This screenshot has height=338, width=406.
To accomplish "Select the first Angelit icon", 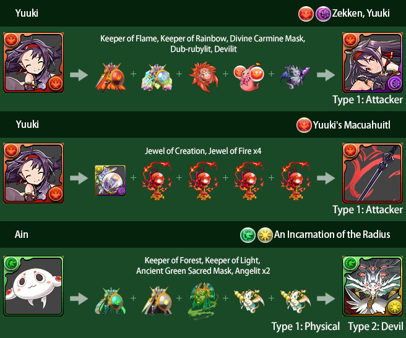I will 249,301.
